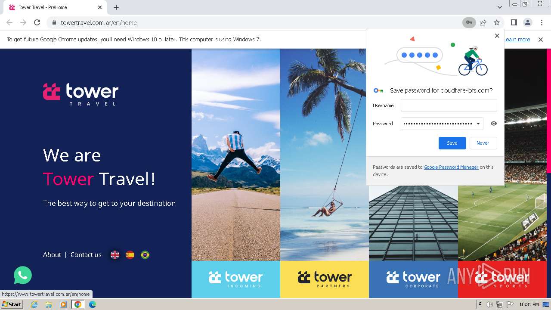Open Google Password Manager link
Viewport: 551px width, 310px height.
[451, 167]
